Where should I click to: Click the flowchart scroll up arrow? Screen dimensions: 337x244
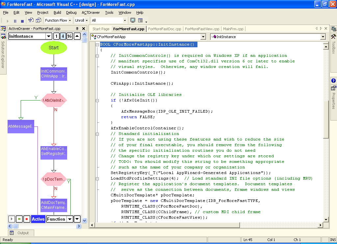pyautogui.click(x=85, y=34)
